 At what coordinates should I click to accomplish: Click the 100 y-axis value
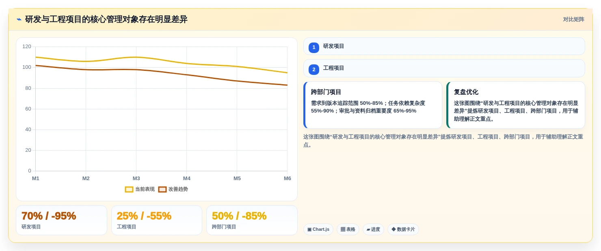(x=27, y=67)
